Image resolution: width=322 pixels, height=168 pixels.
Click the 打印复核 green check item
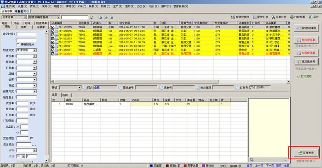coord(305,76)
